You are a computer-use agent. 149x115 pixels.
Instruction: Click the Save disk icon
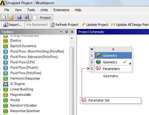tap(19, 17)
